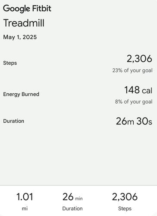Screen dimensions: 157x216
Task: Select the Treadmill activity heading
Action: [x=24, y=23]
